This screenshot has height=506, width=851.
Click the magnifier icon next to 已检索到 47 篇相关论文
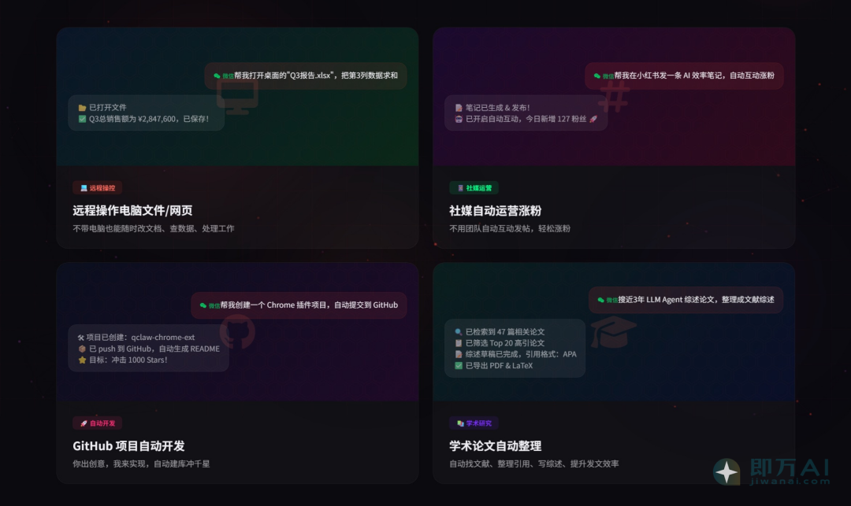[457, 332]
